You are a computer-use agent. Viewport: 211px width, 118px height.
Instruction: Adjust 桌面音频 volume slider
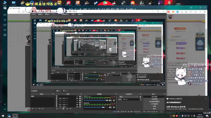point(96,107)
